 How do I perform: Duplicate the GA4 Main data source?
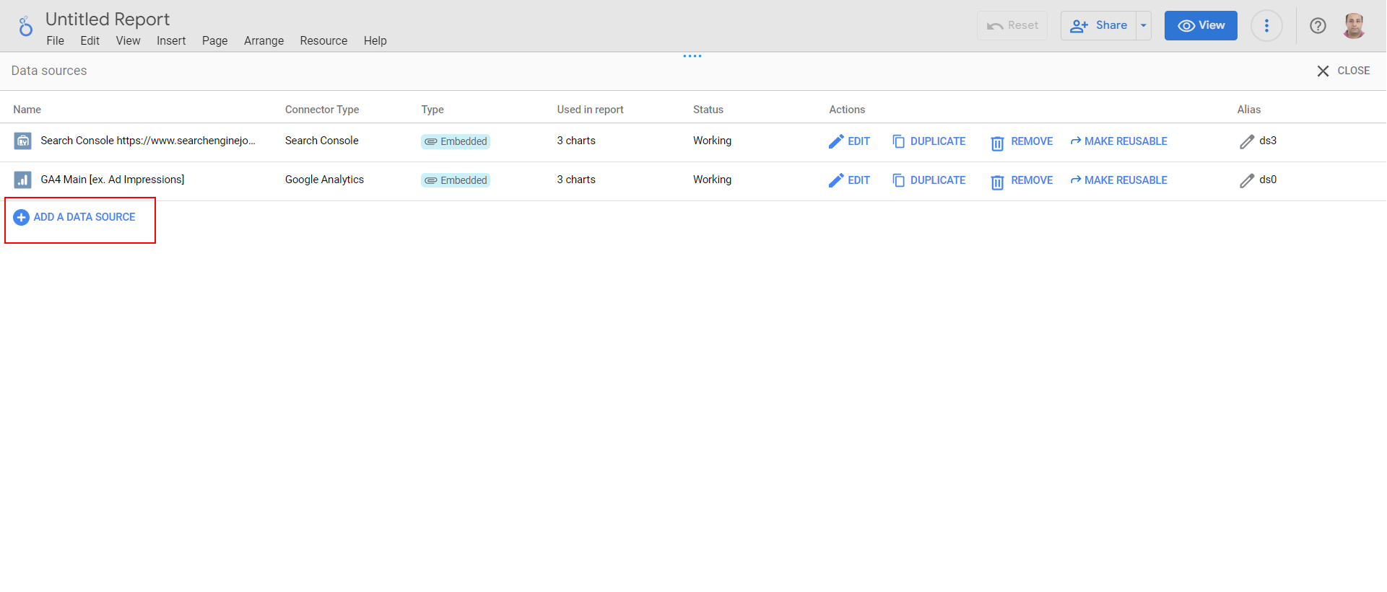tap(929, 180)
